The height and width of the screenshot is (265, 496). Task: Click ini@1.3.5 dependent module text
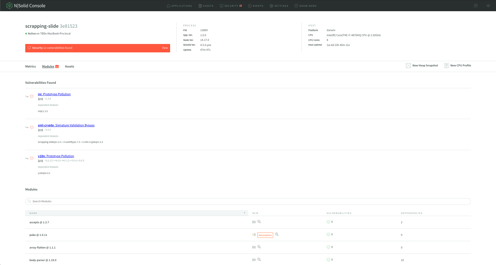click(43, 111)
